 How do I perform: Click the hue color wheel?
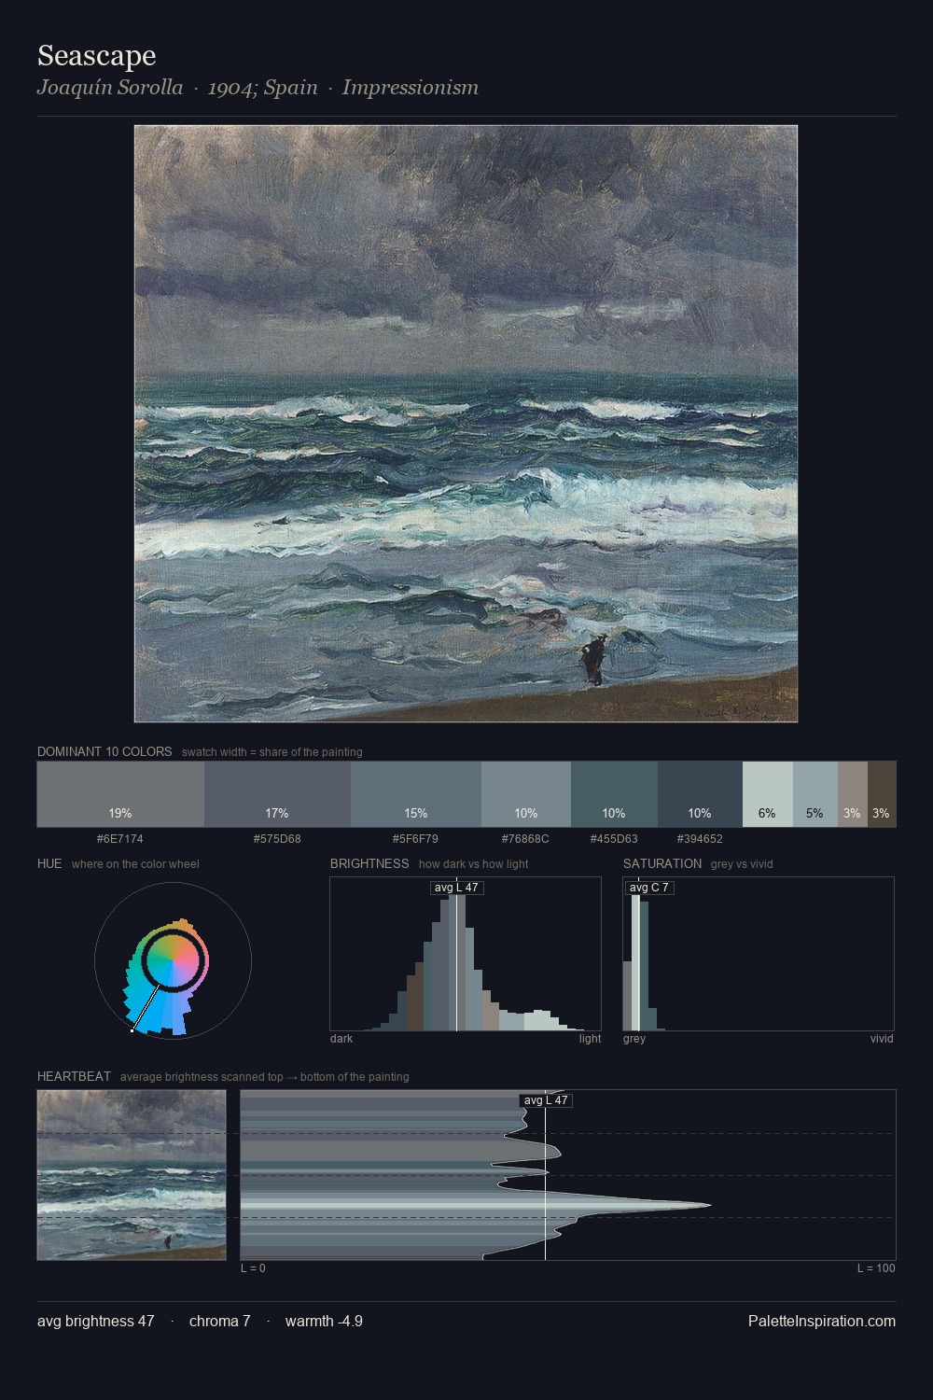point(173,959)
